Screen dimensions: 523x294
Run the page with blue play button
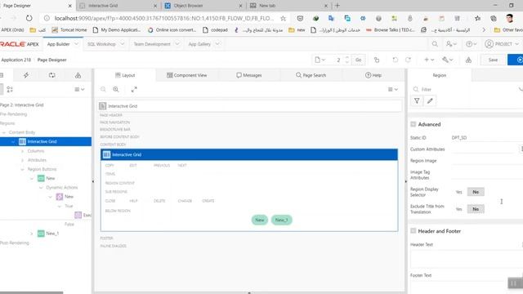pos(516,60)
